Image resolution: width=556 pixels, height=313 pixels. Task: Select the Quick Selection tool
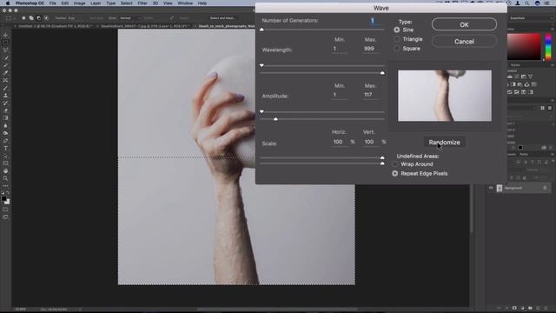click(5, 58)
